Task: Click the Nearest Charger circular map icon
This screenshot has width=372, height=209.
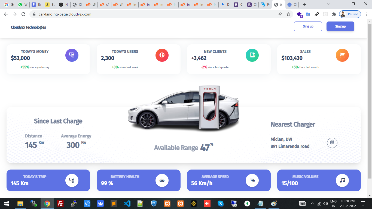Action: click(332, 143)
